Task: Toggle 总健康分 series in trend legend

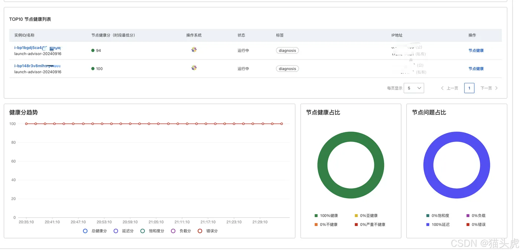Action: click(x=95, y=231)
